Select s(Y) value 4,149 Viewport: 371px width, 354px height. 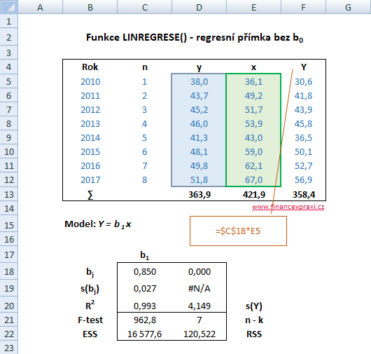(199, 306)
